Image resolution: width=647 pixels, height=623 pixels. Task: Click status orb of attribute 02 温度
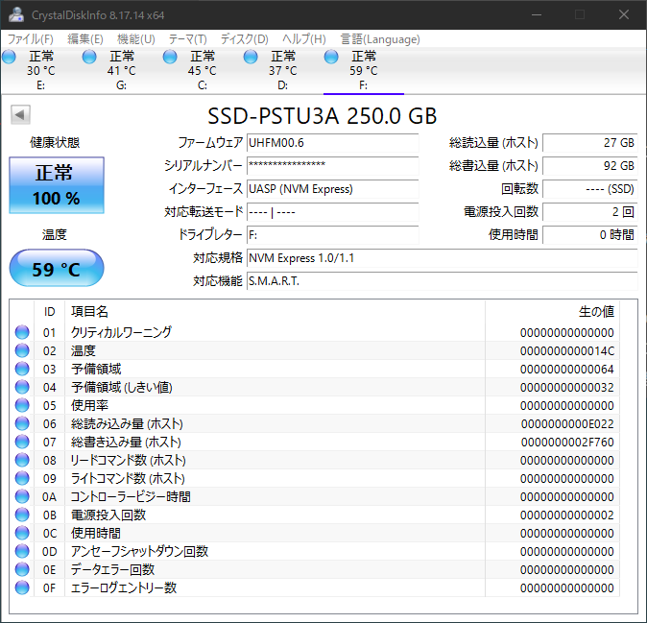pyautogui.click(x=22, y=350)
